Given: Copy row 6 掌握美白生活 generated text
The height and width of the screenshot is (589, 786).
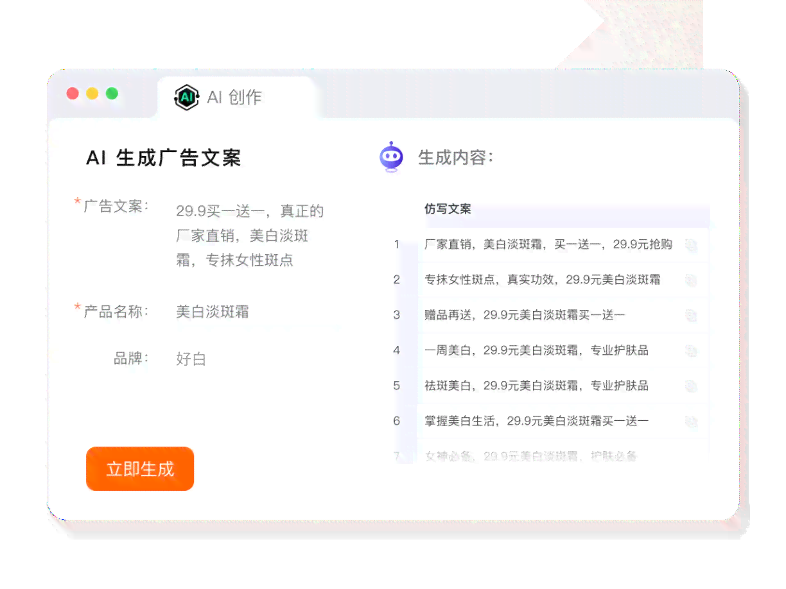Looking at the screenshot, I should point(691,422).
